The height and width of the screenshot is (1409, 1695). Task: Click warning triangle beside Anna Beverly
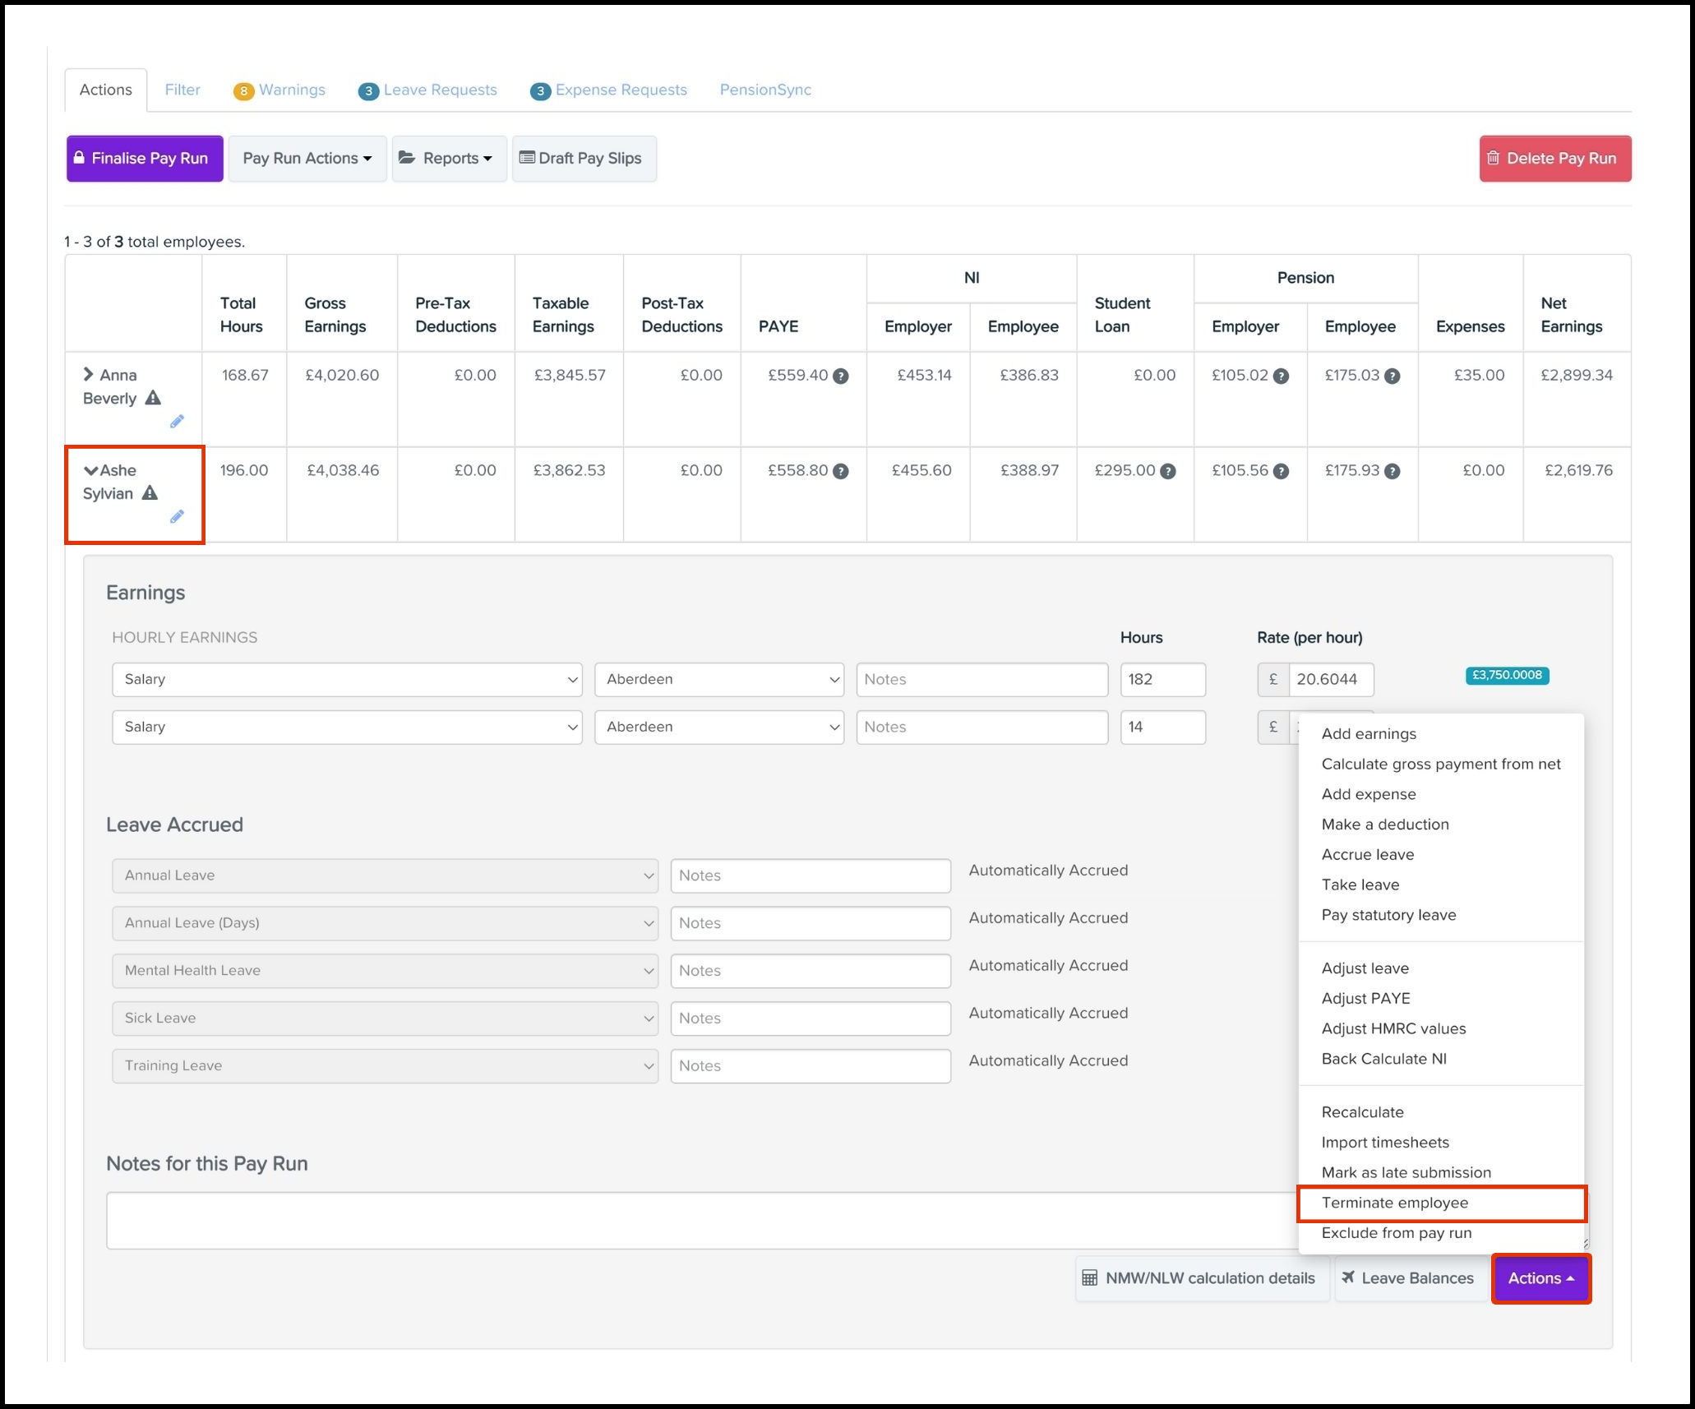pos(153,398)
